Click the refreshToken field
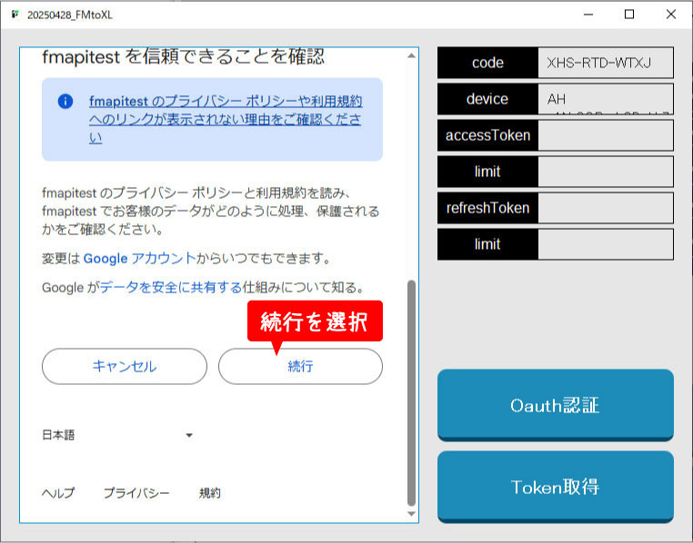This screenshot has width=693, height=543. pos(606,207)
